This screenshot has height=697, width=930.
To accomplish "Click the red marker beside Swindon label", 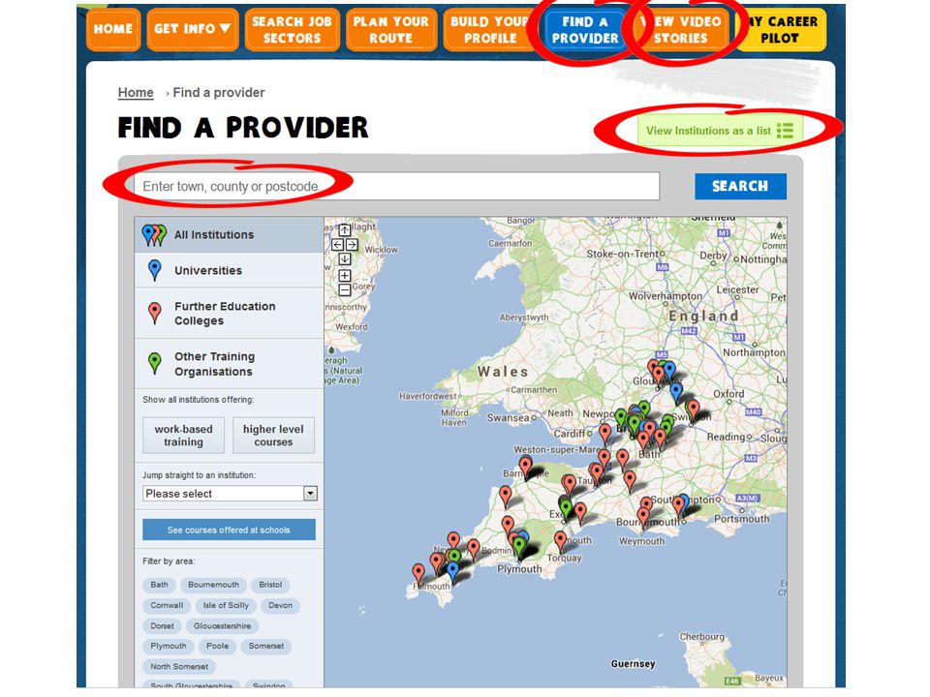I will (x=694, y=409).
